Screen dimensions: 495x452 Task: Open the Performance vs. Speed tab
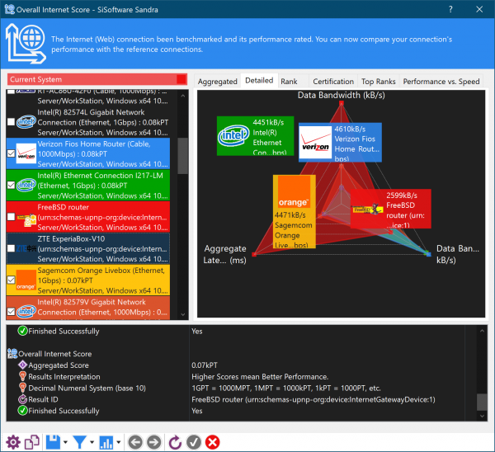click(441, 82)
